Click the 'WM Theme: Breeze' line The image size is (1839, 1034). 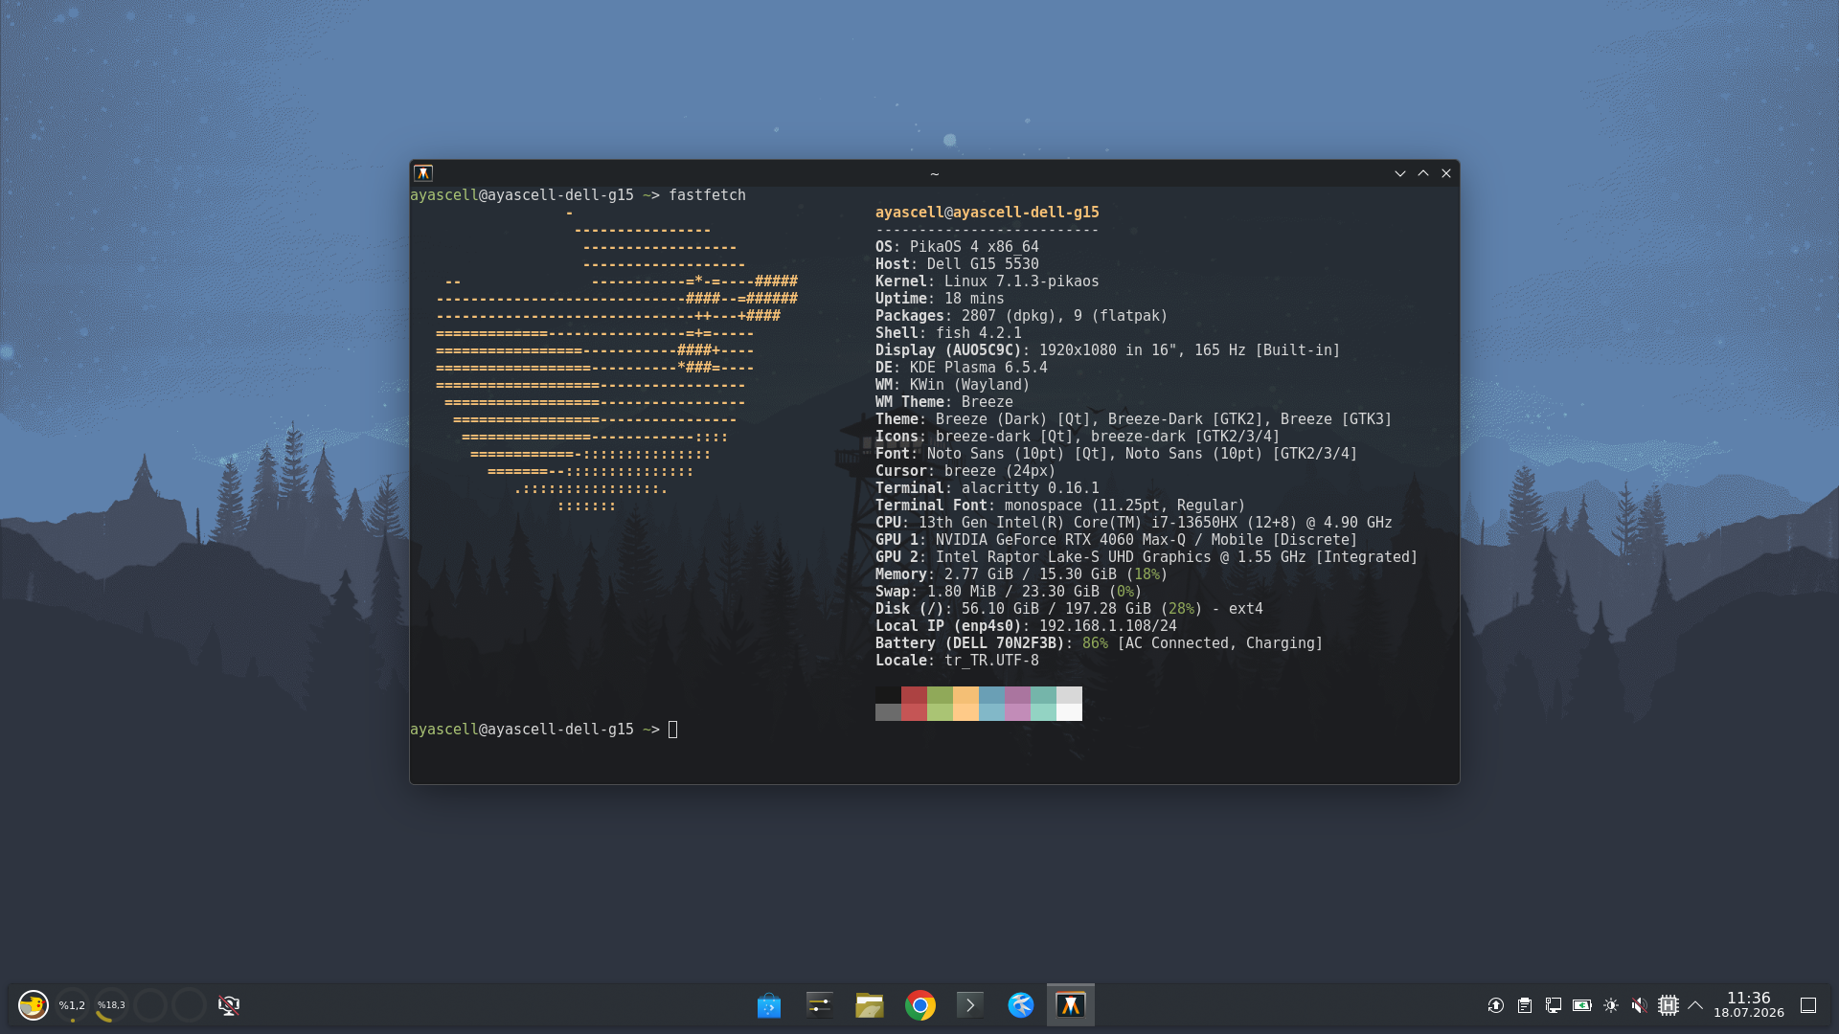pos(944,402)
